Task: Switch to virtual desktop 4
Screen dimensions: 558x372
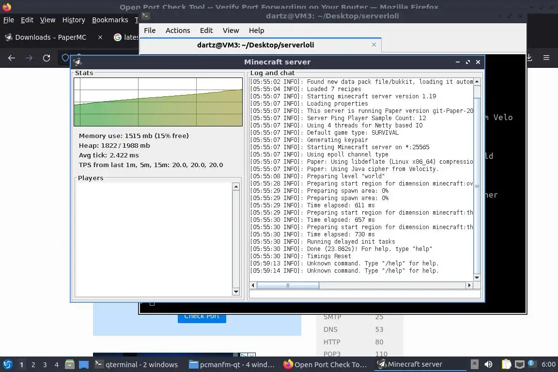Action: click(x=57, y=365)
